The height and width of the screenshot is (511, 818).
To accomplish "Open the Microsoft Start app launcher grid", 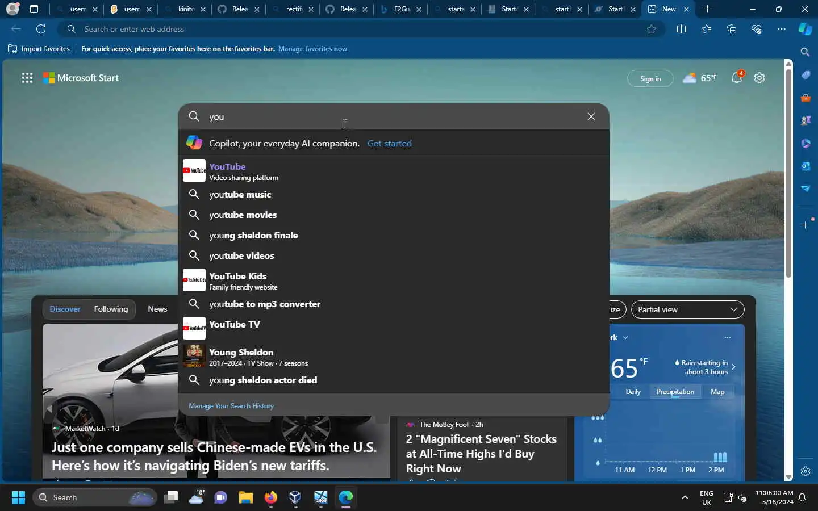I will (x=27, y=78).
